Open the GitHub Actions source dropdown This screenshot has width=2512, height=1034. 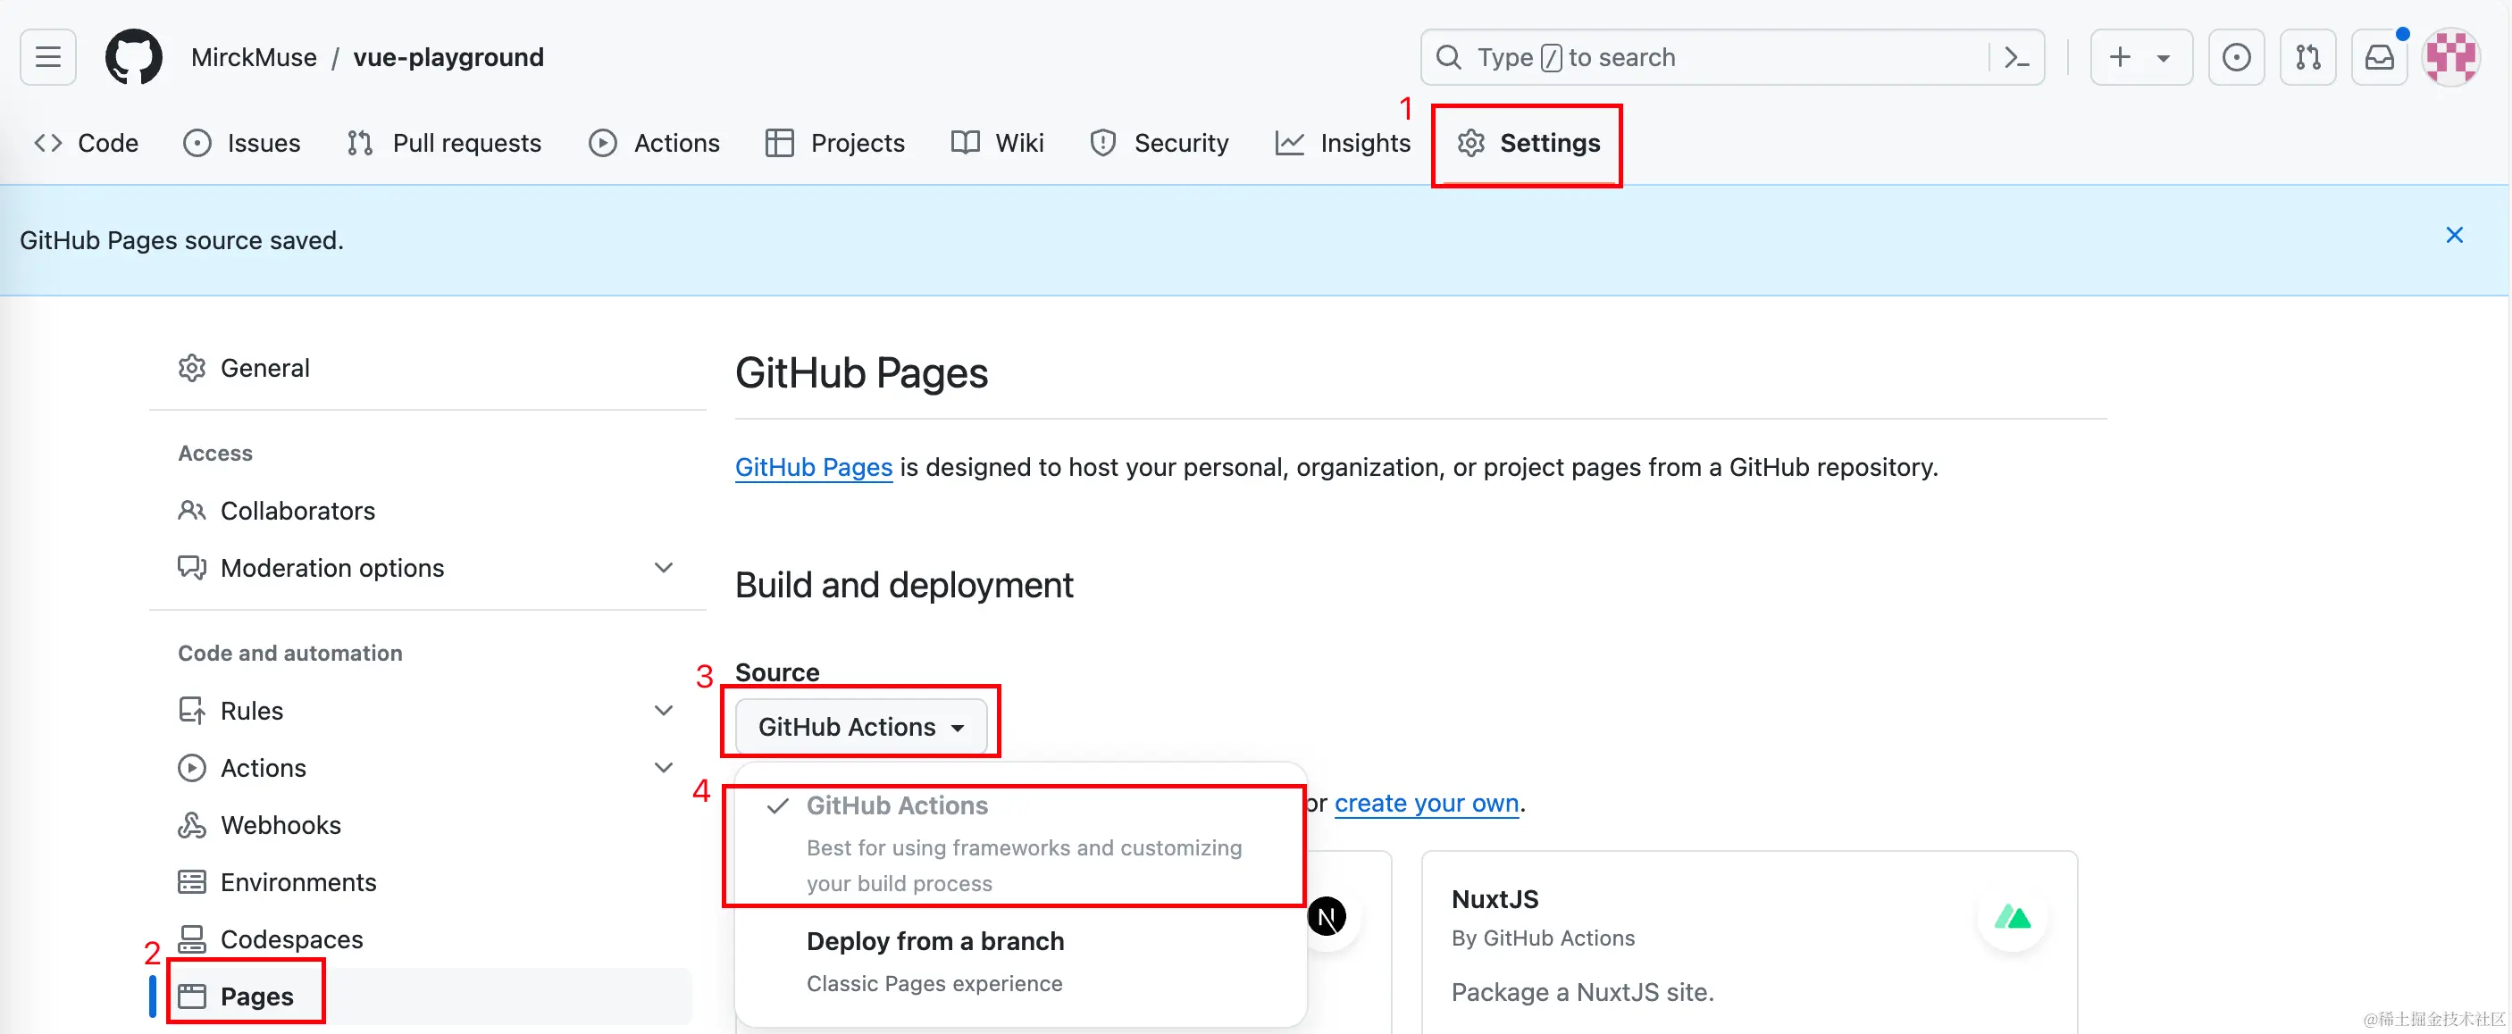[860, 727]
